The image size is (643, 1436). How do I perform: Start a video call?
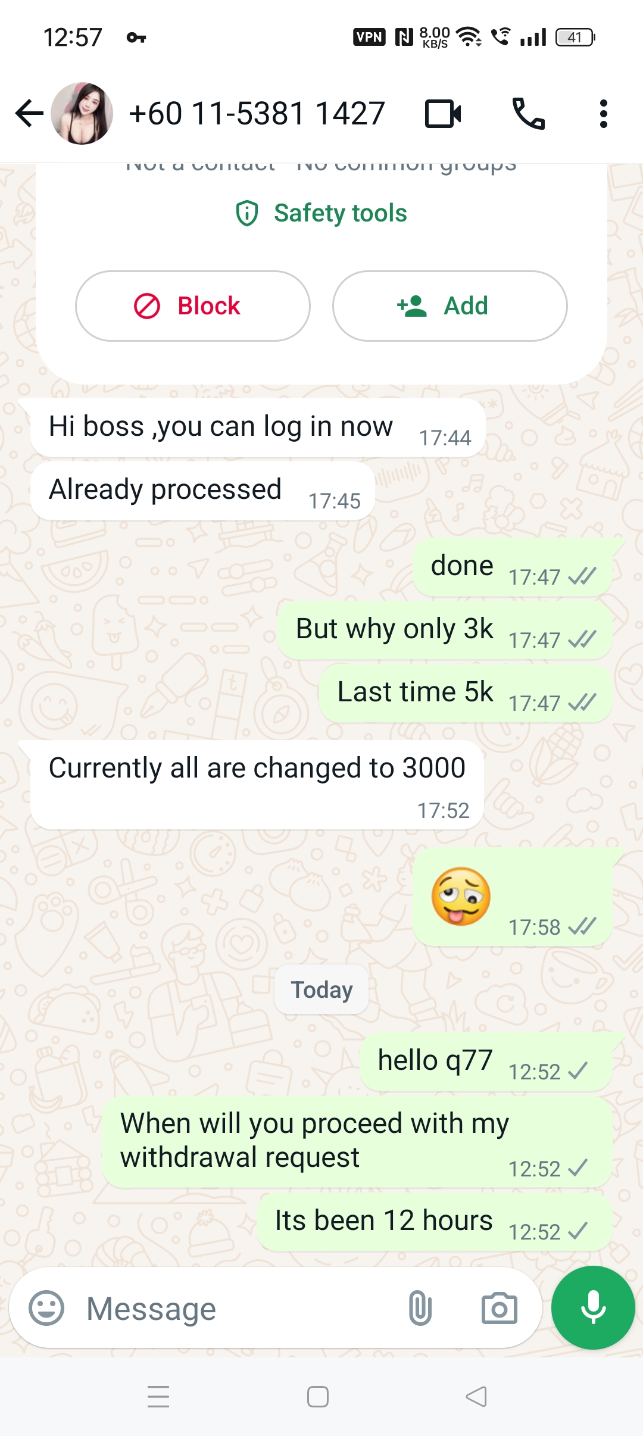tap(443, 114)
